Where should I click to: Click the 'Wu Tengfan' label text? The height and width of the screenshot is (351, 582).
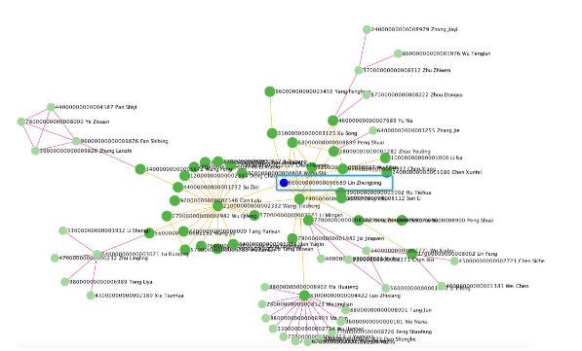[x=475, y=53]
